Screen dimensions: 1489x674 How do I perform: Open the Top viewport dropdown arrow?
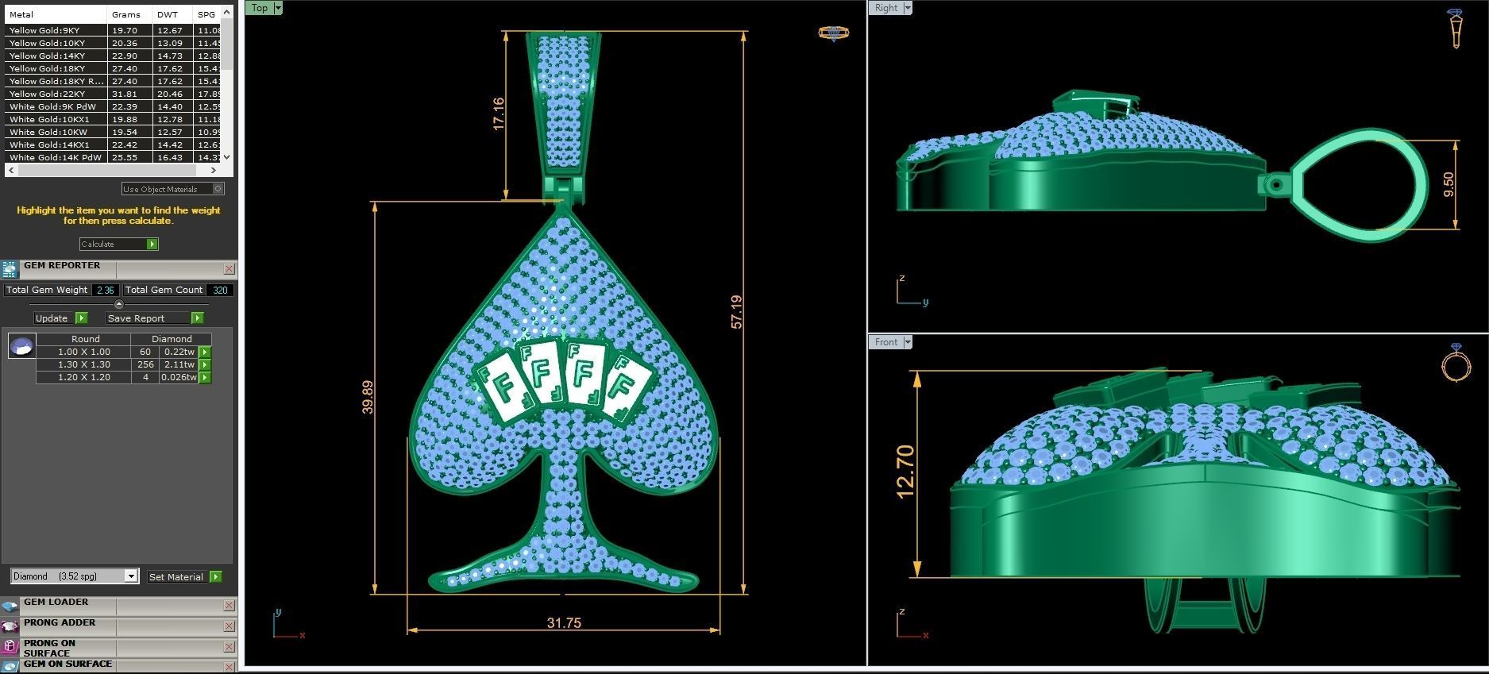tap(277, 8)
